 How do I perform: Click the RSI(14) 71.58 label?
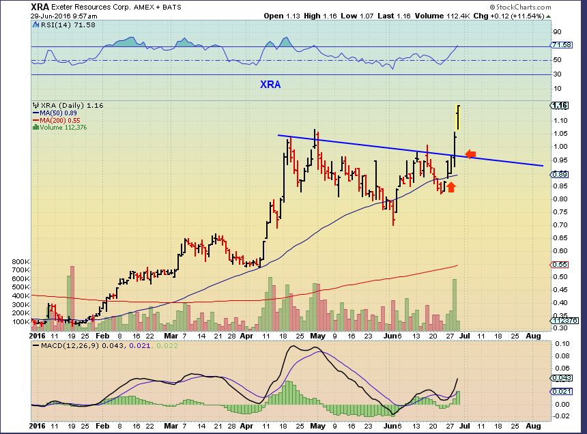pos(68,25)
